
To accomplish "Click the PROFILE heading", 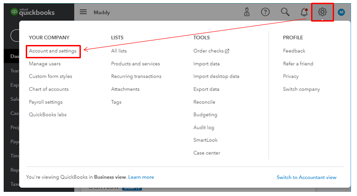I will pos(293,38).
